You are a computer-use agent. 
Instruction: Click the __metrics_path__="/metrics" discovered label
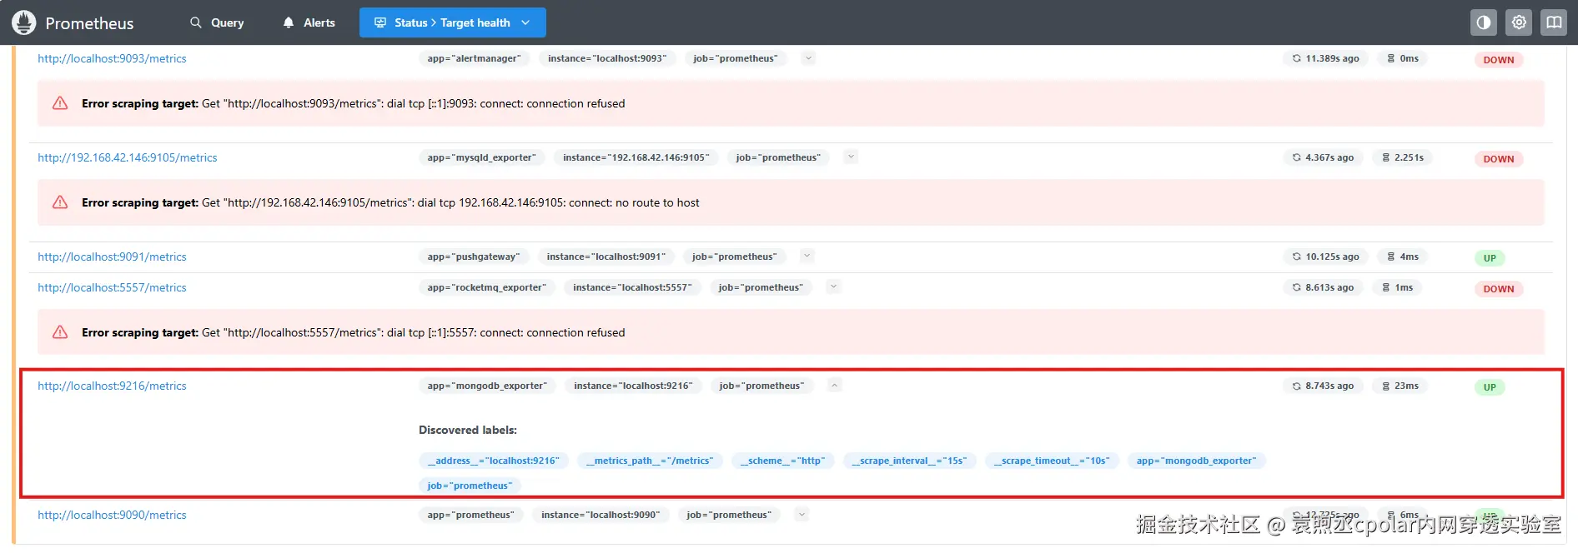click(650, 461)
